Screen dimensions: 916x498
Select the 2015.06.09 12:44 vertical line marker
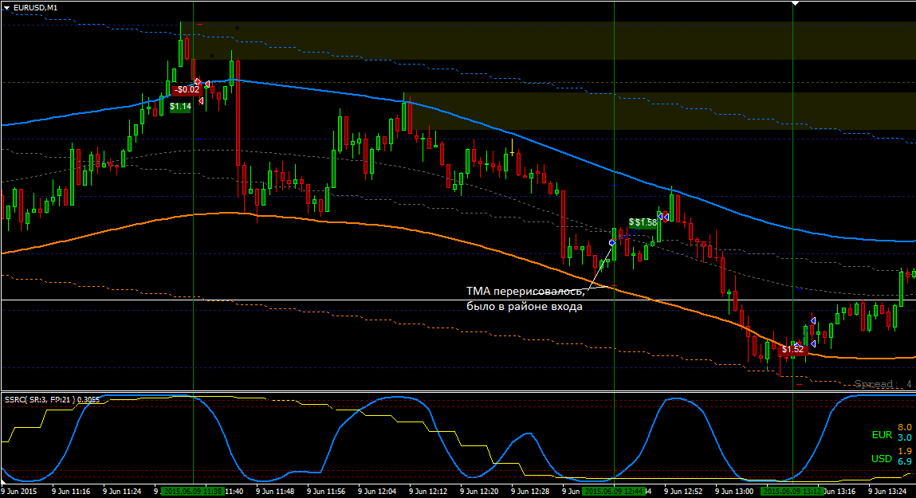[614, 492]
